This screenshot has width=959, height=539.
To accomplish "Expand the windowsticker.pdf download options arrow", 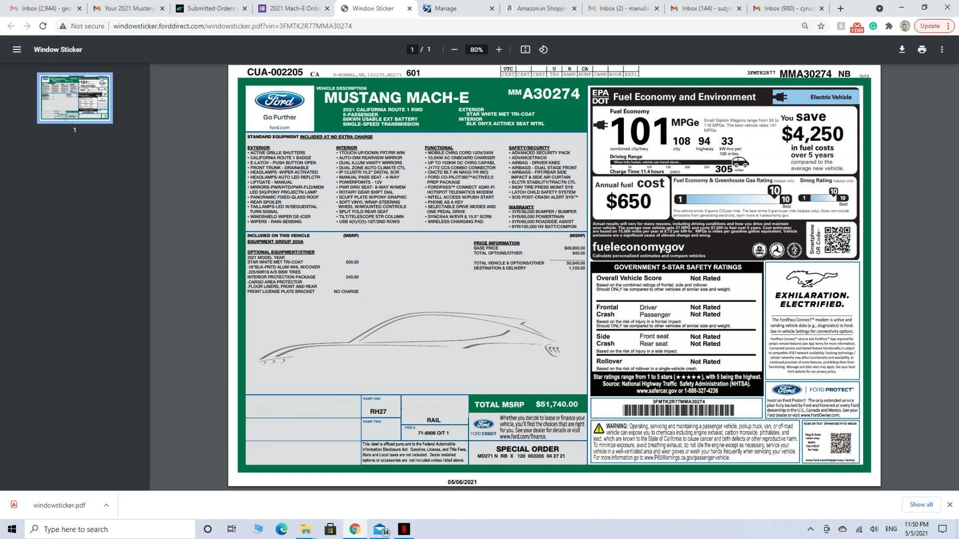I will [x=106, y=505].
